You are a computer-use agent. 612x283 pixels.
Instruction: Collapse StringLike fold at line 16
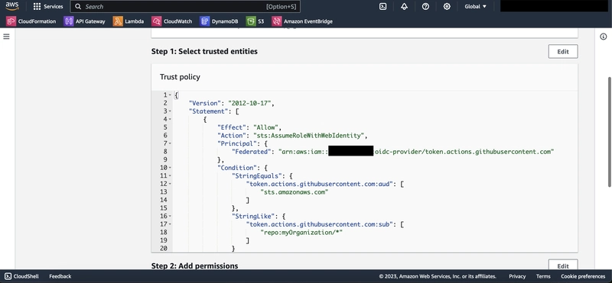click(170, 216)
